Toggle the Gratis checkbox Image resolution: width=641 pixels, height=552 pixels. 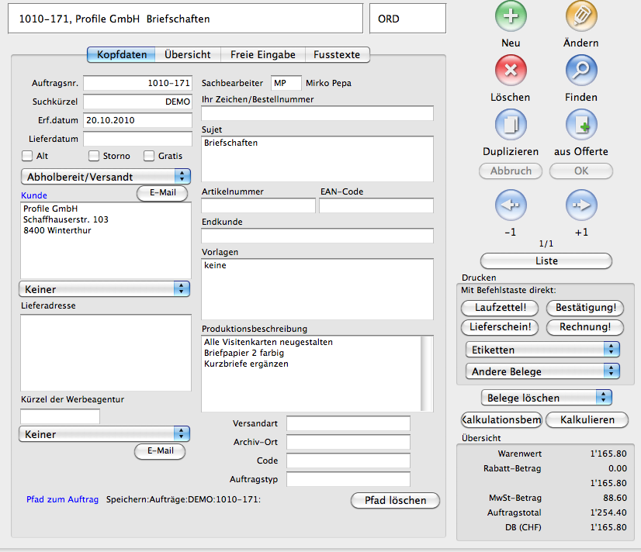click(149, 156)
